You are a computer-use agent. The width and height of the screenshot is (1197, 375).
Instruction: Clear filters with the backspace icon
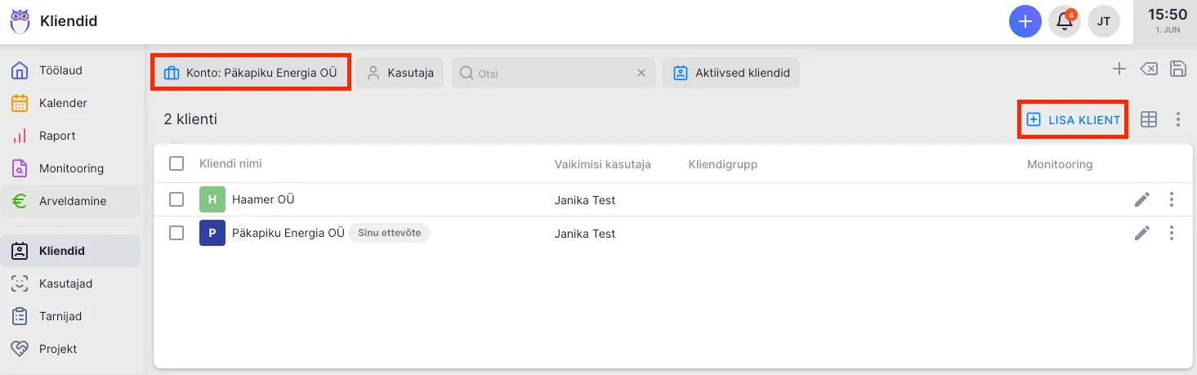click(x=1149, y=69)
